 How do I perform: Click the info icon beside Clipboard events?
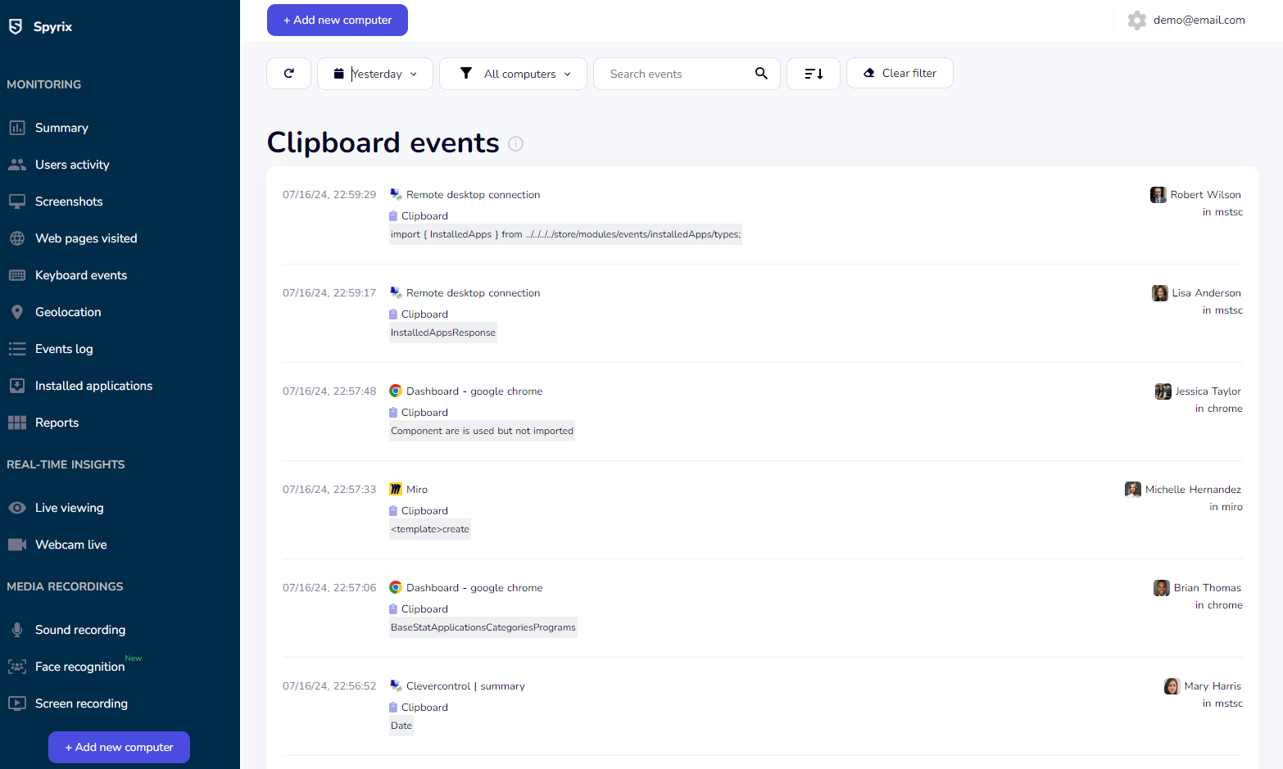coord(515,143)
